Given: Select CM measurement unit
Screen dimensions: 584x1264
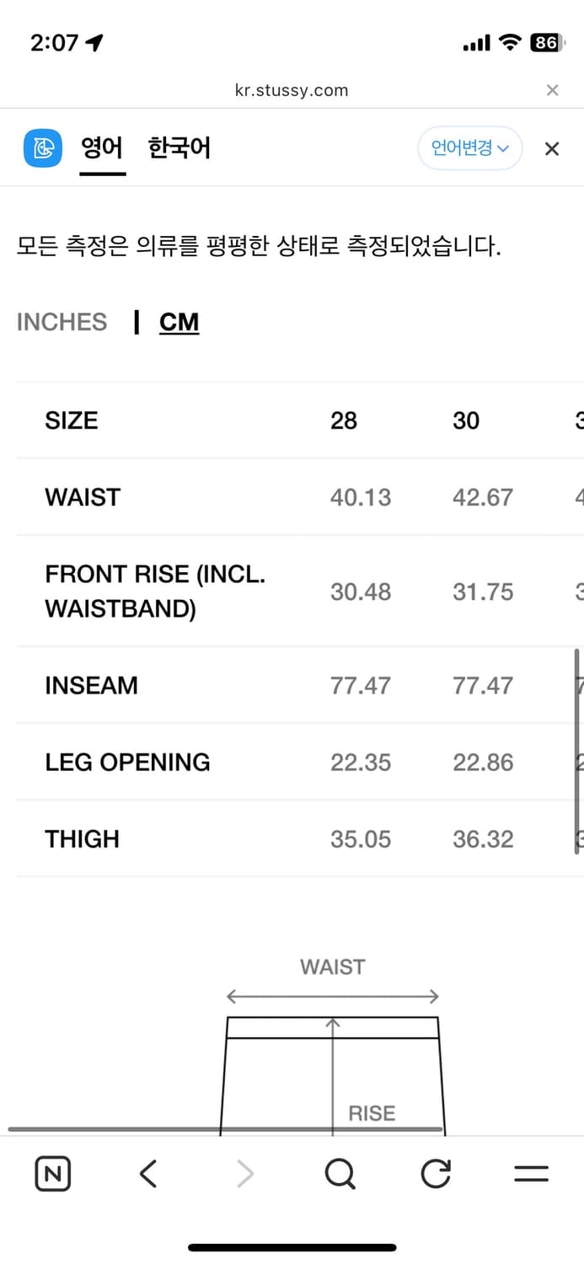Looking at the screenshot, I should point(179,322).
